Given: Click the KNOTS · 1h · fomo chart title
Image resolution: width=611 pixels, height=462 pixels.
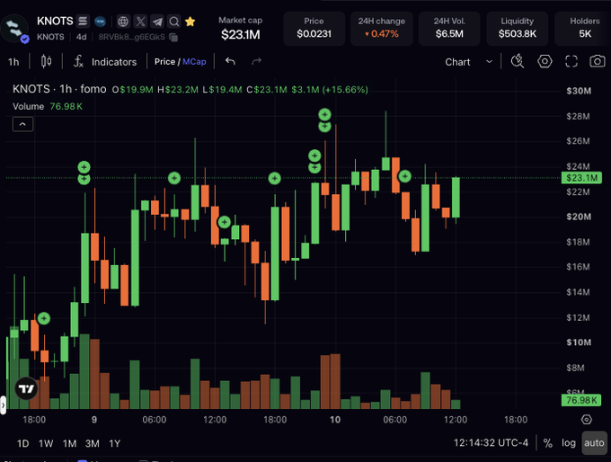Looking at the screenshot, I should 59,89.
